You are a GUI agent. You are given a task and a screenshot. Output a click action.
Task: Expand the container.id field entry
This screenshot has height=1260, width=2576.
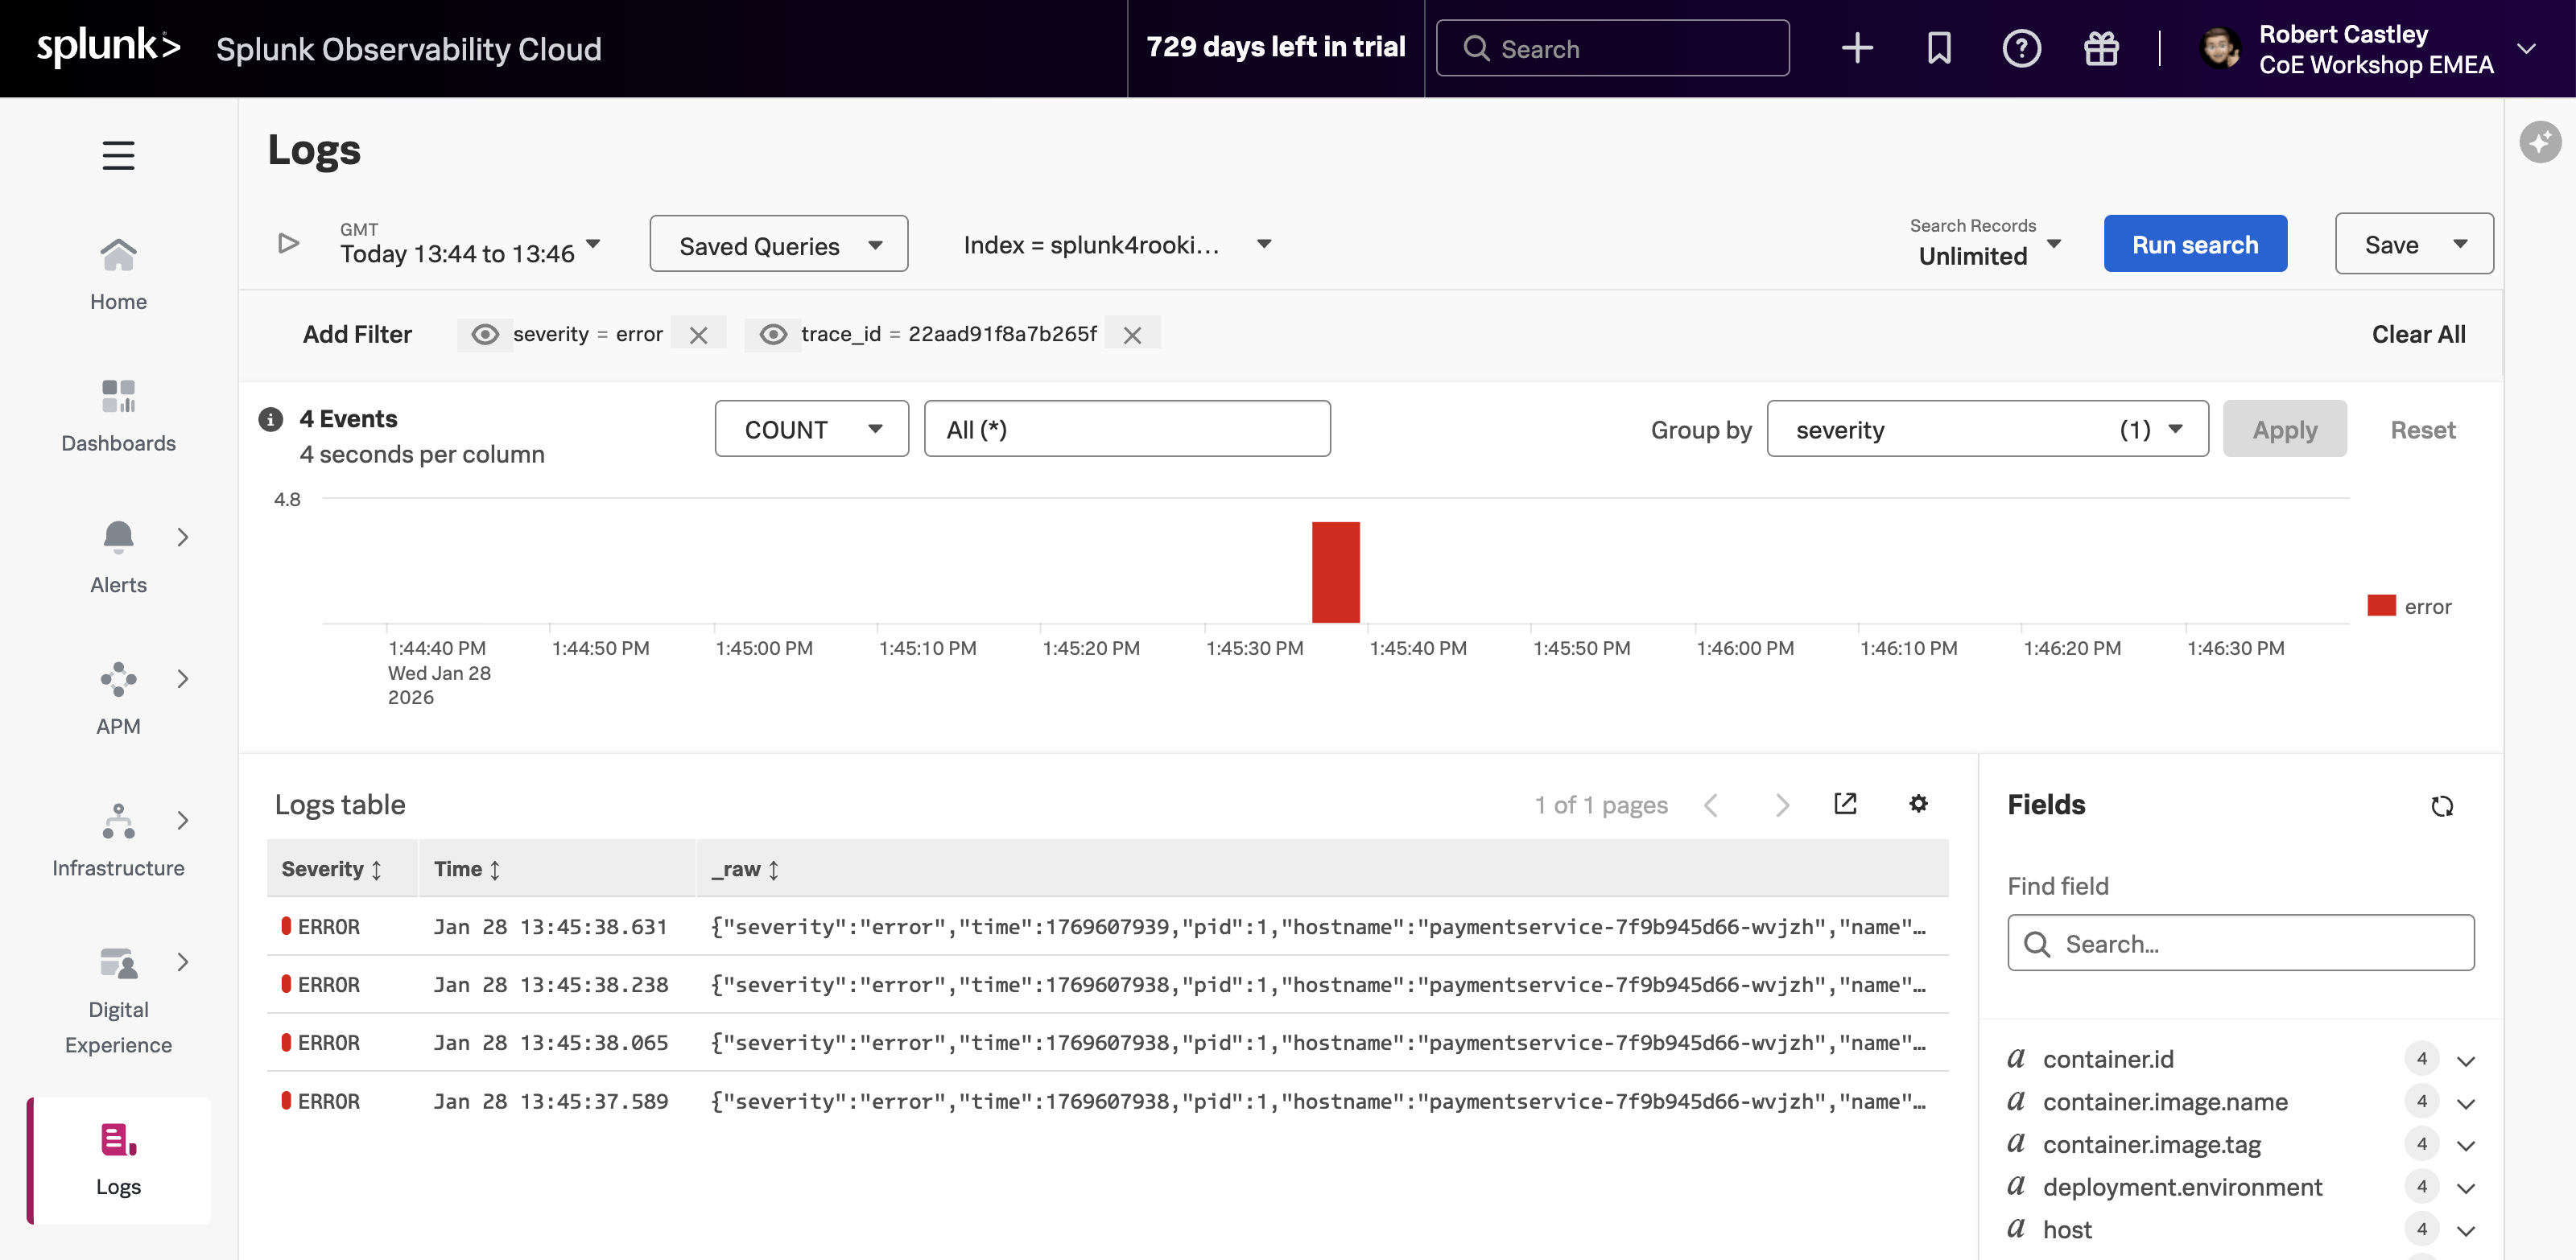[x=2466, y=1059]
